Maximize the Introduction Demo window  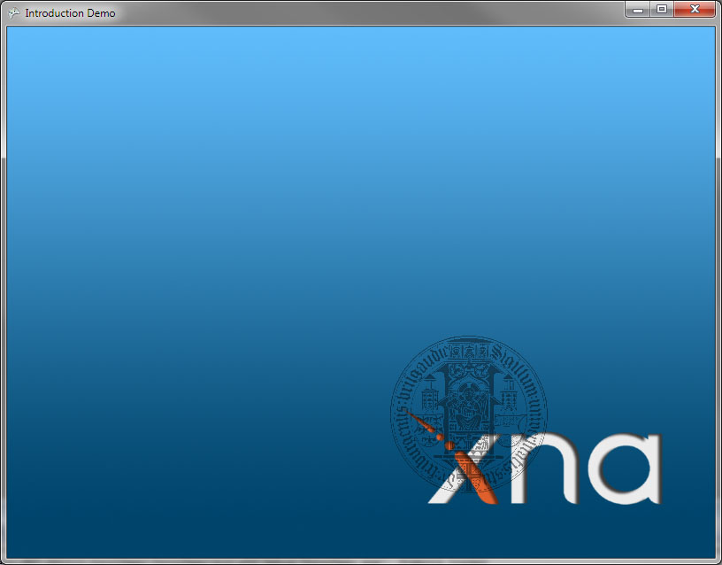pyautogui.click(x=660, y=10)
